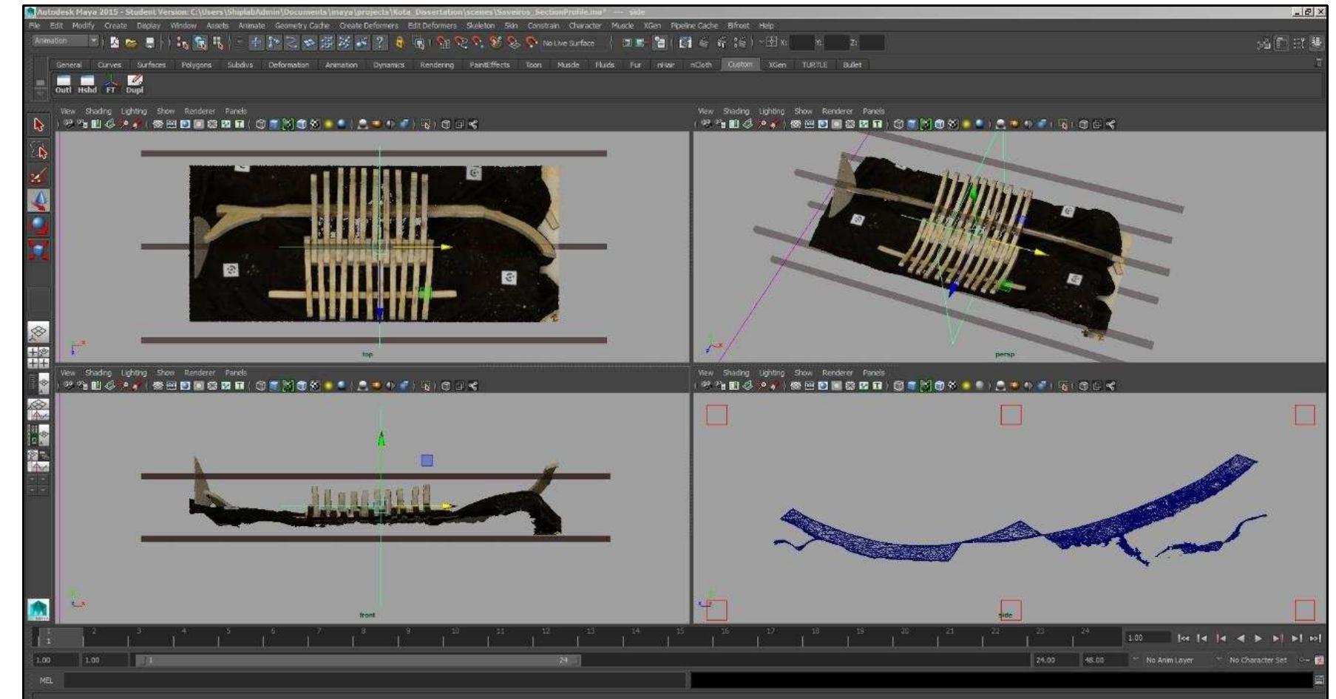Viewport: 1336px width, 699px height.
Task: Enable the Snap to Points magnet
Action: click(x=478, y=43)
